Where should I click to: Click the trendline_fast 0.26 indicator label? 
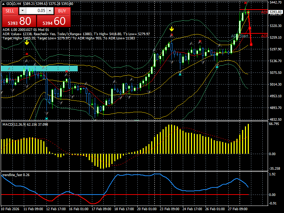tap(16, 175)
